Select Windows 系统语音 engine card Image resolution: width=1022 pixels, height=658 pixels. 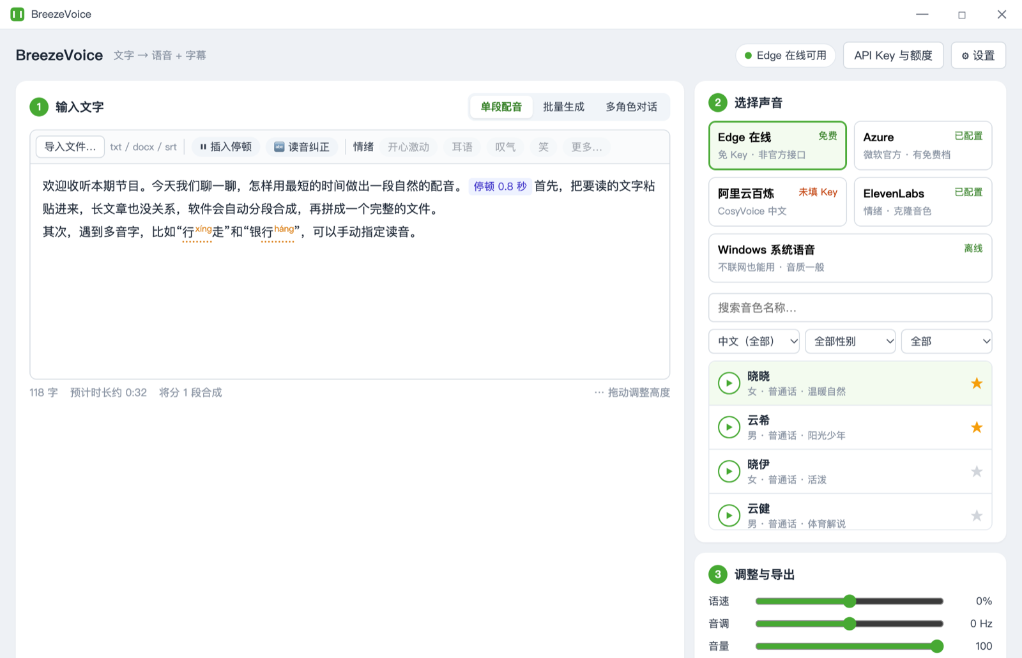850,258
